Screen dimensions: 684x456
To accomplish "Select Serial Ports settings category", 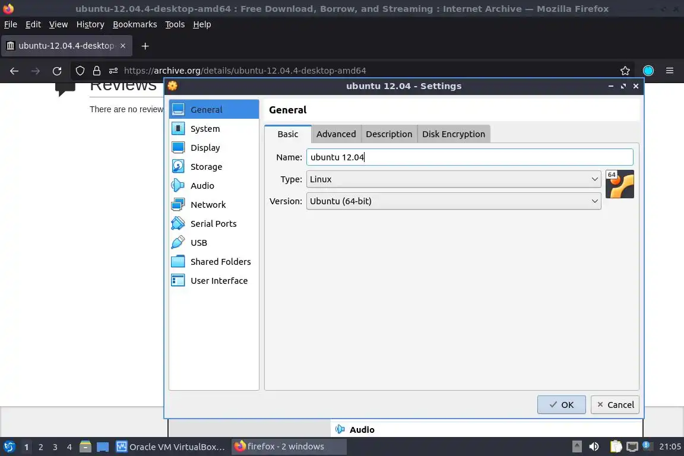I will 214,223.
